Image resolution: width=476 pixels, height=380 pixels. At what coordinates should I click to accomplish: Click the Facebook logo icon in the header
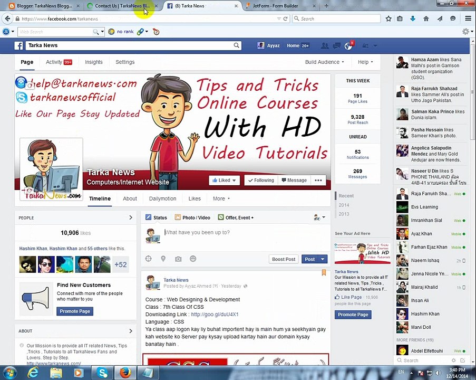point(19,45)
